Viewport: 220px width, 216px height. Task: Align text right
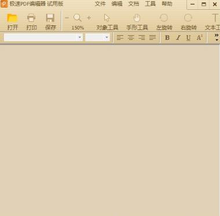(x=142, y=38)
